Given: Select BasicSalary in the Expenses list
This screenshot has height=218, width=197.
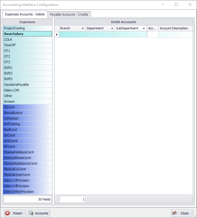Looking at the screenshot, I should point(28,34).
